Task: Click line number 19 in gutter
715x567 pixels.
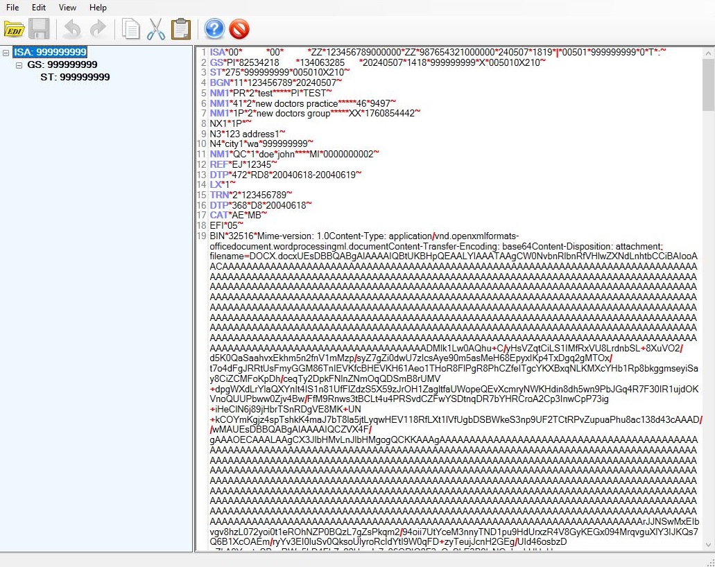Action: pyautogui.click(x=202, y=236)
